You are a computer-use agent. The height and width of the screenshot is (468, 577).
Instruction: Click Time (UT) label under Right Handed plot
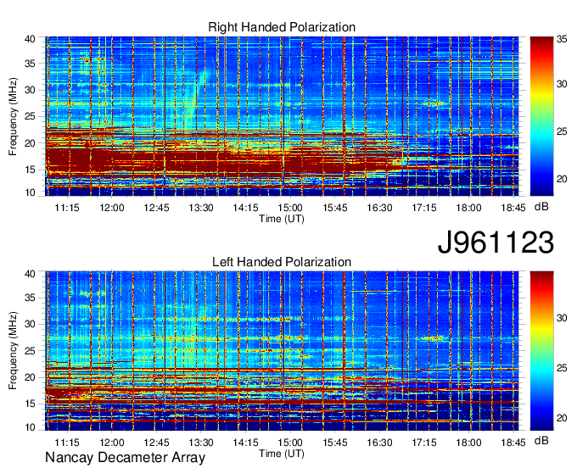tap(282, 219)
